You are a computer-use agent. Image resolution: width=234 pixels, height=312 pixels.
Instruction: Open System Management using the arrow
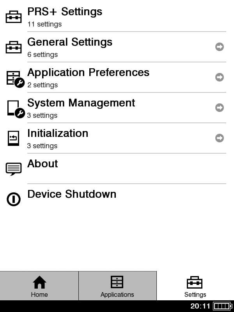point(220,108)
